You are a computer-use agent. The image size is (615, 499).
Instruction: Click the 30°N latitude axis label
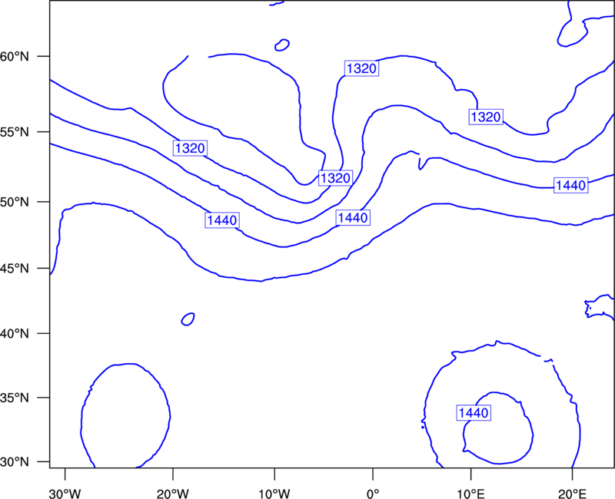pyautogui.click(x=14, y=462)
